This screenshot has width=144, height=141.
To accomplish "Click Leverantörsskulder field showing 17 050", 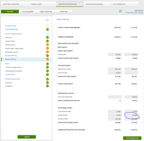I will point(131,111).
